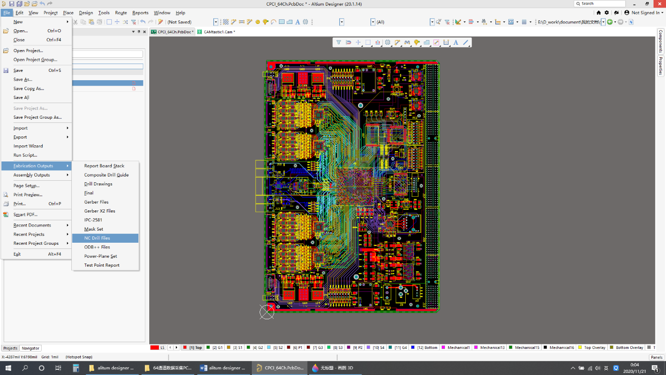The height and width of the screenshot is (375, 666).
Task: Pin the Projects panel
Action: coord(139,32)
